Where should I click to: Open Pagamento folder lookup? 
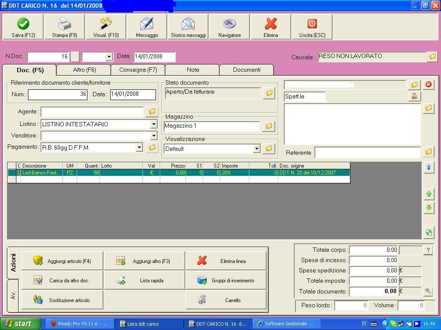tap(152, 147)
